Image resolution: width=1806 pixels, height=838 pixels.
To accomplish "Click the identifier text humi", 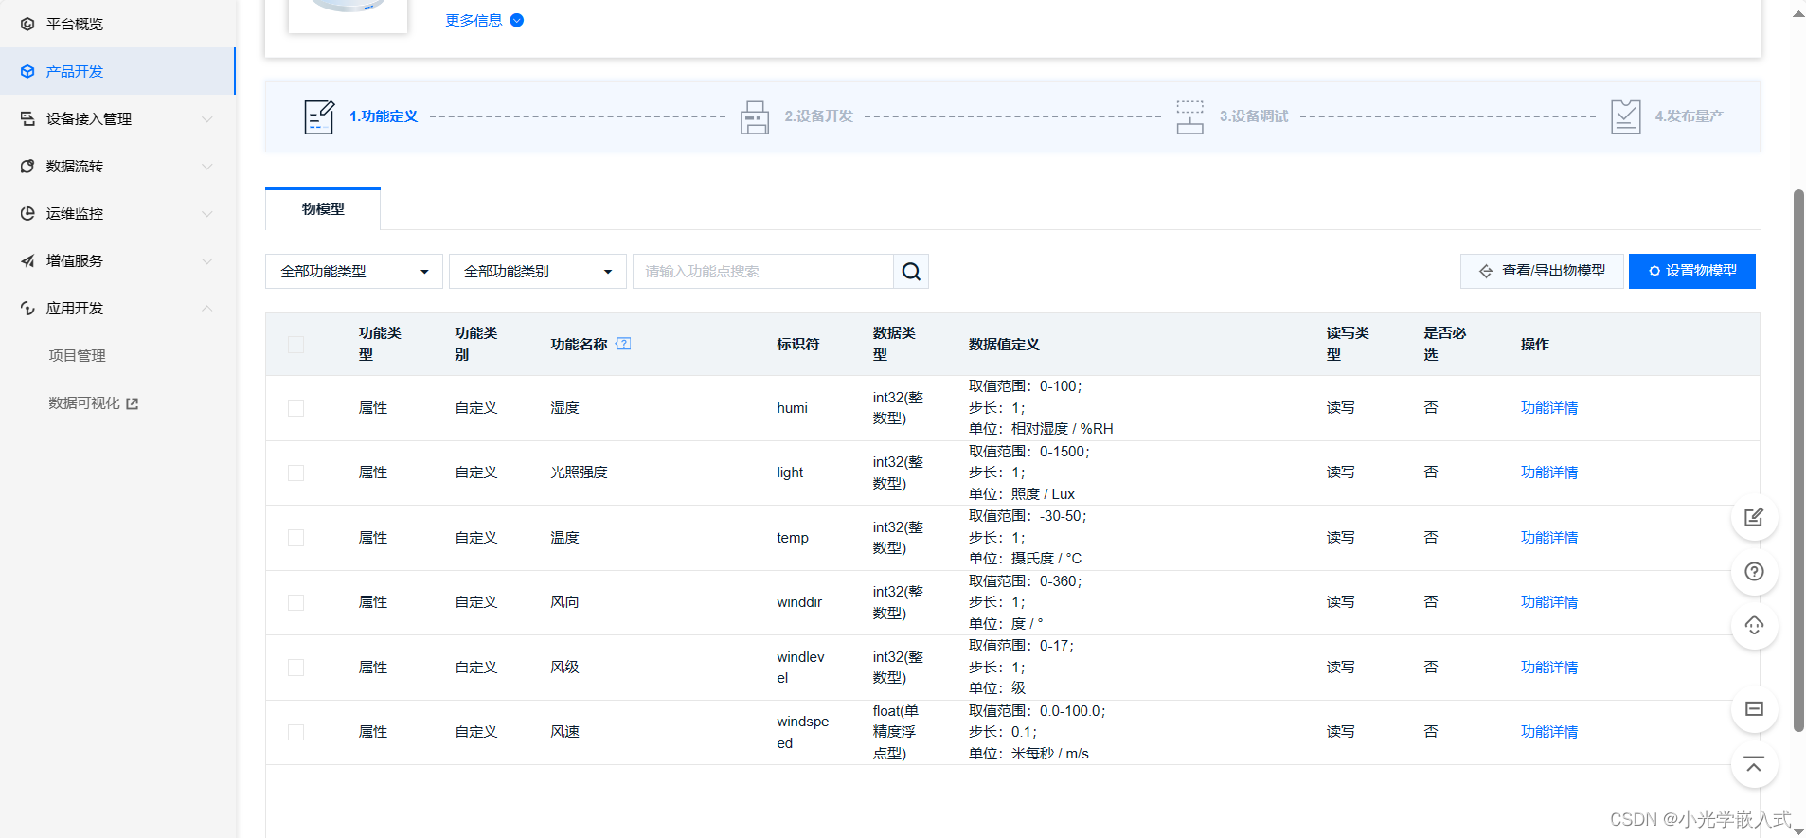I will coord(793,408).
